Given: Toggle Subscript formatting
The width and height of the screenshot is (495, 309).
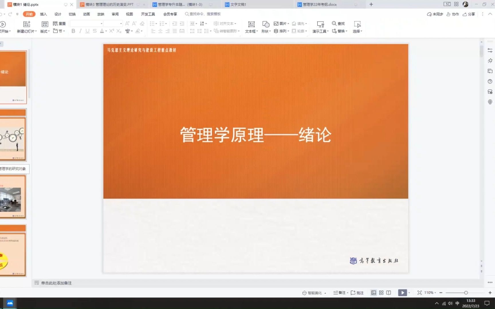Looking at the screenshot, I should [119, 31].
